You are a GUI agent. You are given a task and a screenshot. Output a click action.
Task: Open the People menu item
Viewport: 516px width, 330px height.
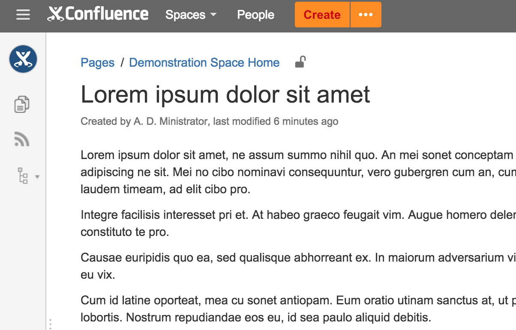coord(255,15)
